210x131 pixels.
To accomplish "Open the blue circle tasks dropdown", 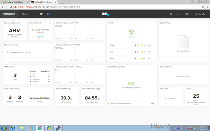I will [49, 14].
